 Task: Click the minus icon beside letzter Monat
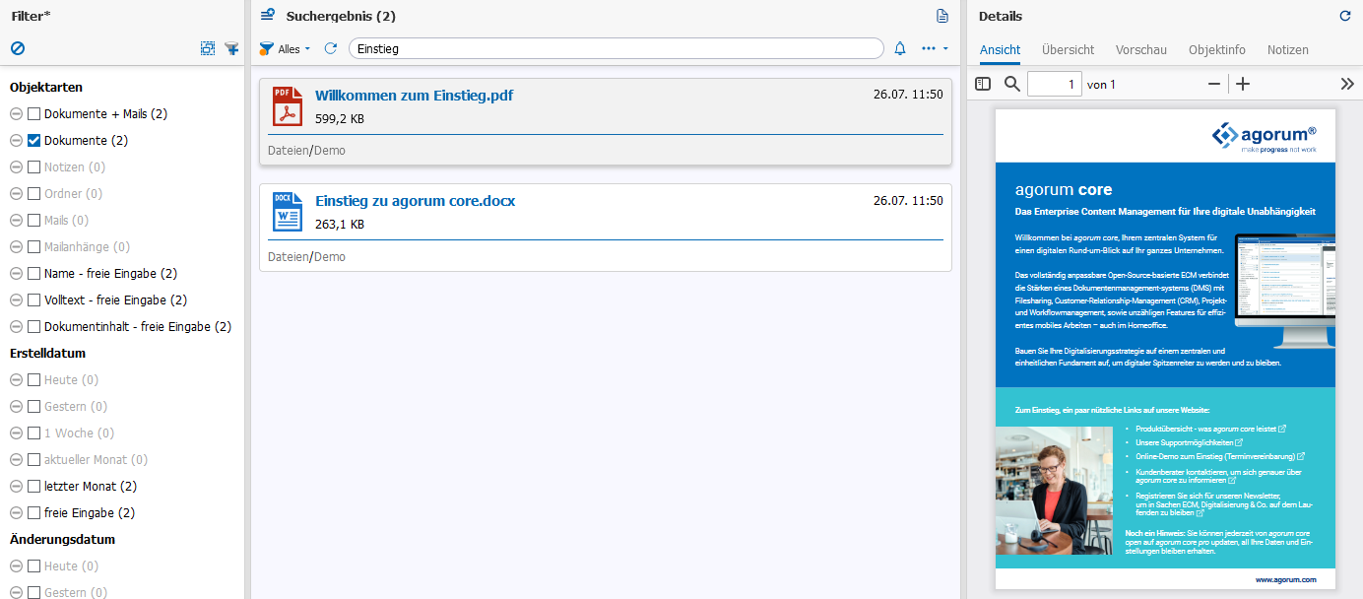pos(17,487)
